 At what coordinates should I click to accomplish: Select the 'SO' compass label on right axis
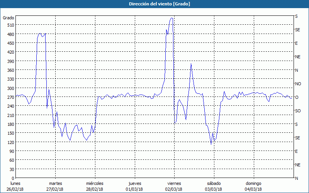pyautogui.click(x=298, y=111)
